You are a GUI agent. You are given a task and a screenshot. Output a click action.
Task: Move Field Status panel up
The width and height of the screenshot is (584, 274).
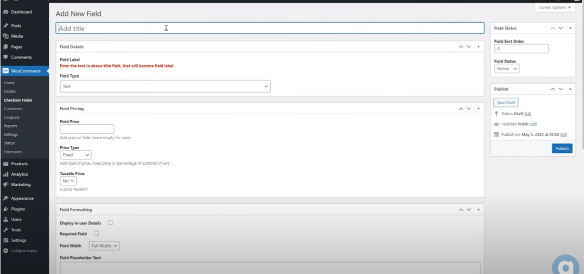pos(552,28)
